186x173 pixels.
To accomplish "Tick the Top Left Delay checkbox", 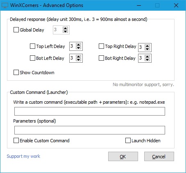I will [x=32, y=46].
